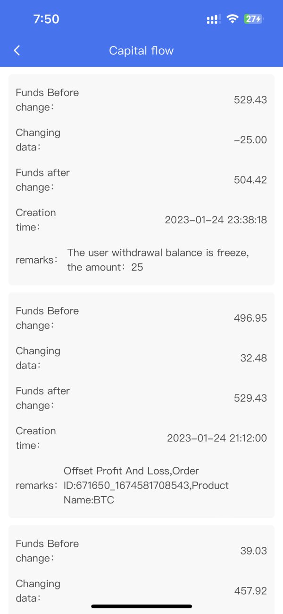
Task: Tap the Capital flow page title
Action: coord(141,51)
